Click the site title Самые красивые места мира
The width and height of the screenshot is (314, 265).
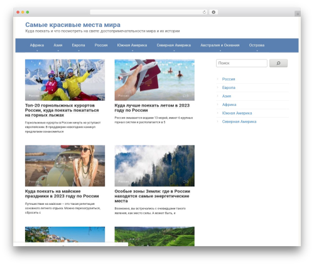[73, 25]
